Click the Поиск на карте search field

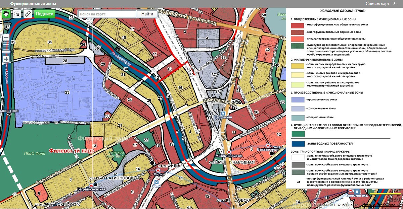click(107, 14)
